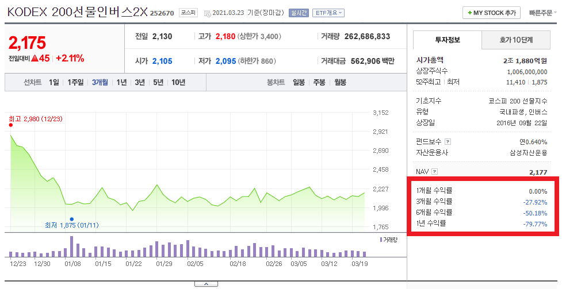562x289 pixels.
Task: Click the 시가 value 2,105
Action: pyautogui.click(x=162, y=61)
